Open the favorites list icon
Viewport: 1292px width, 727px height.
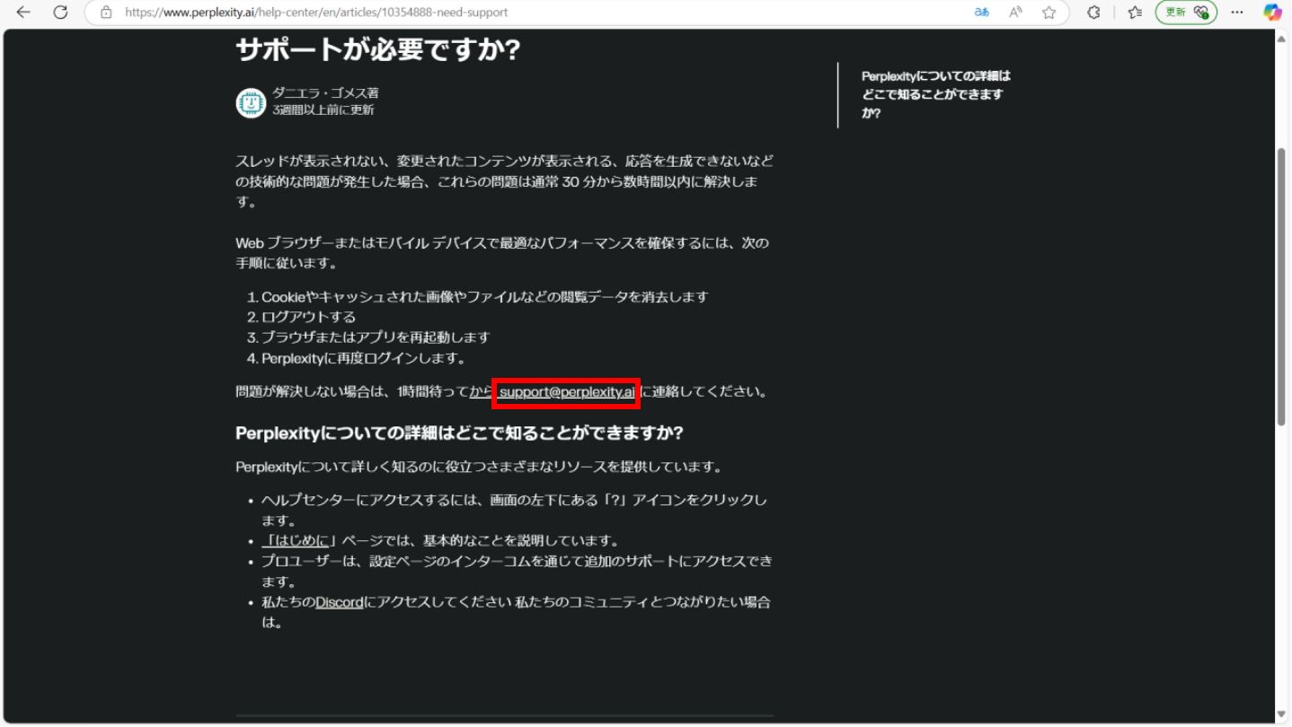(1135, 13)
